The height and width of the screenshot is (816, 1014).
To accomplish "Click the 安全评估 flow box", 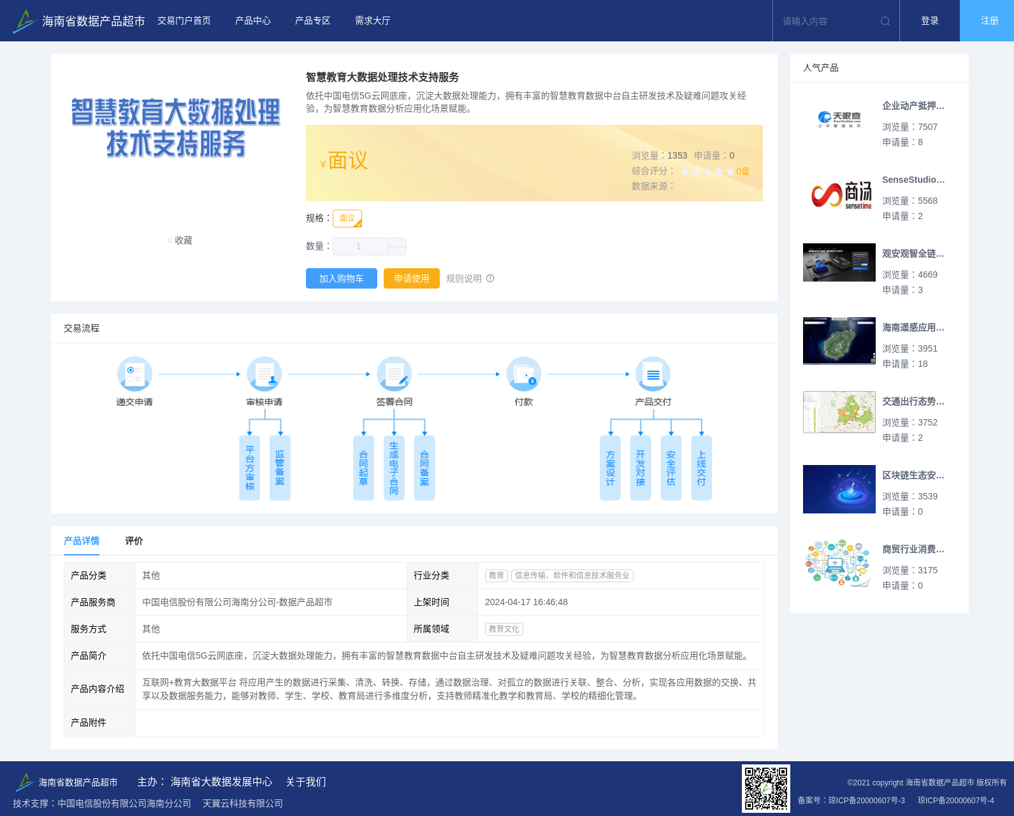I will click(x=671, y=468).
